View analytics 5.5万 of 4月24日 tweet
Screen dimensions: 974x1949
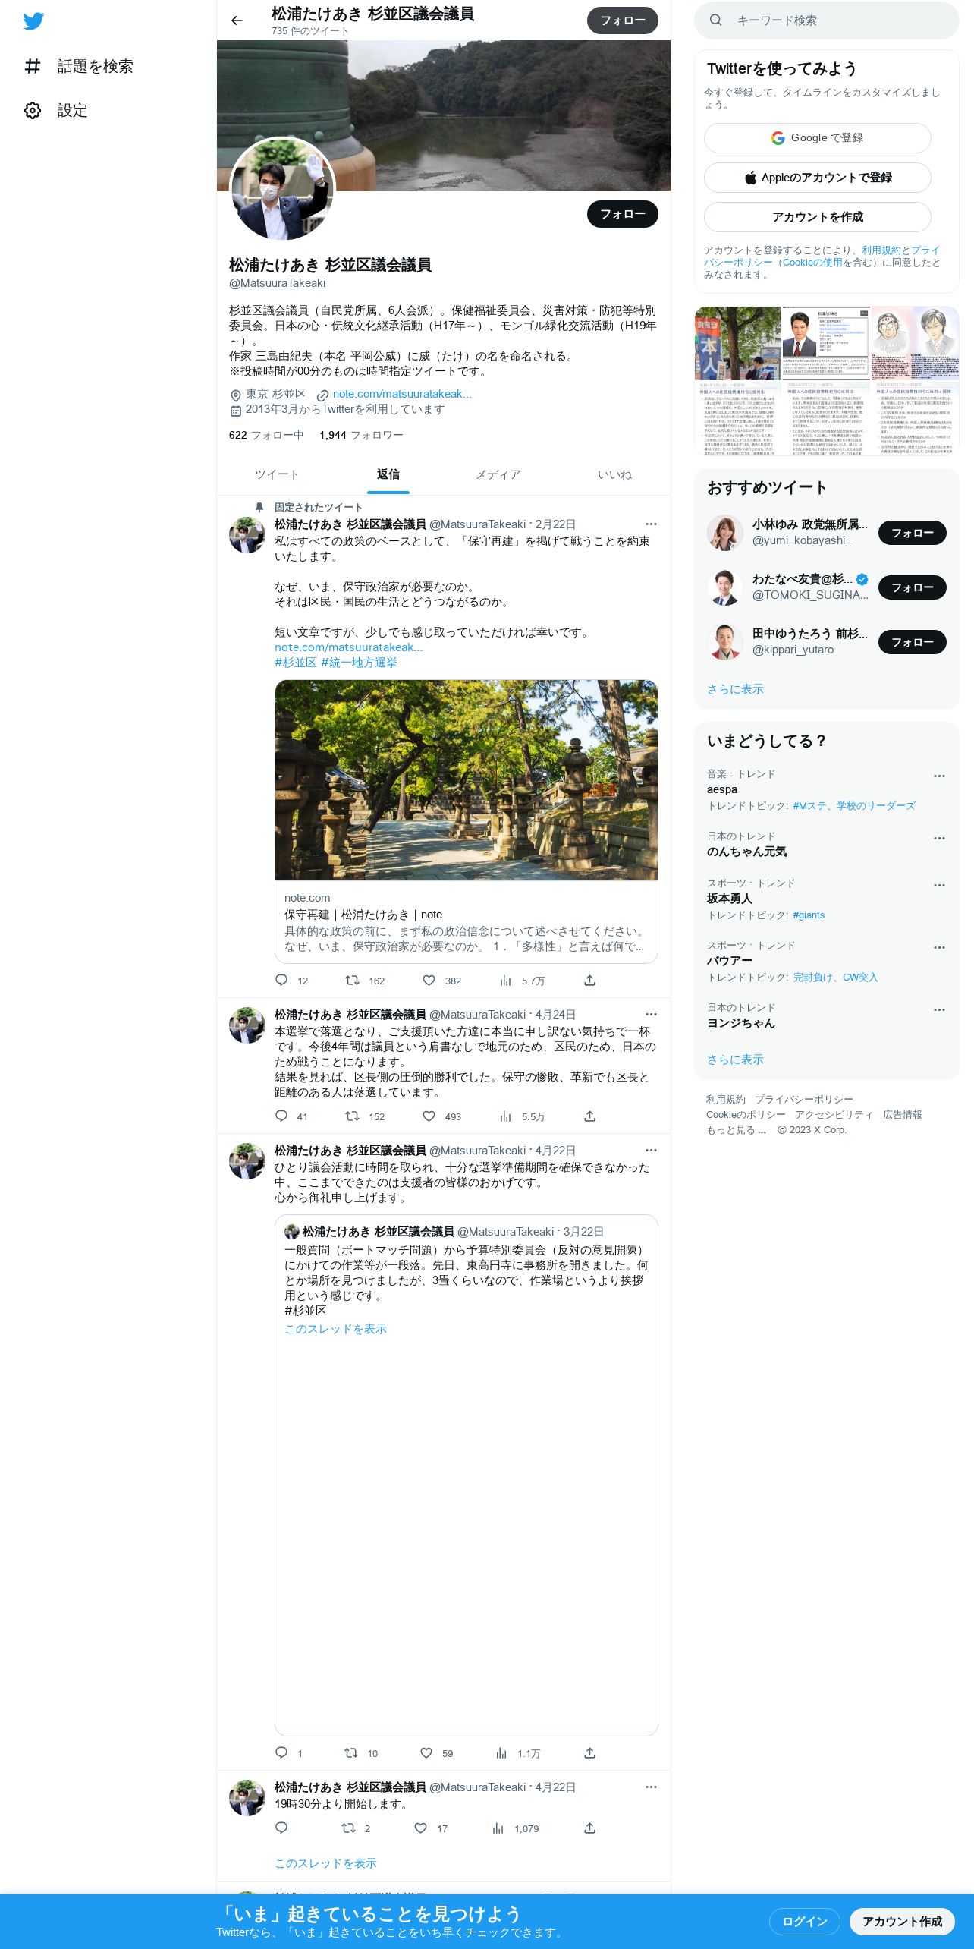[x=506, y=1116]
